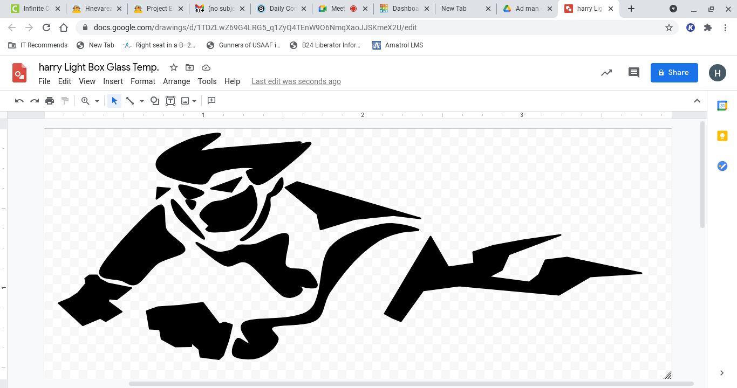737x388 pixels.
Task: Open the Google account avatar H
Action: coord(718,73)
